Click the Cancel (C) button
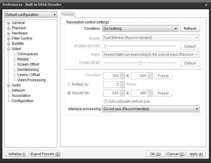This screenshot has width=211, height=163. [x=176, y=154]
